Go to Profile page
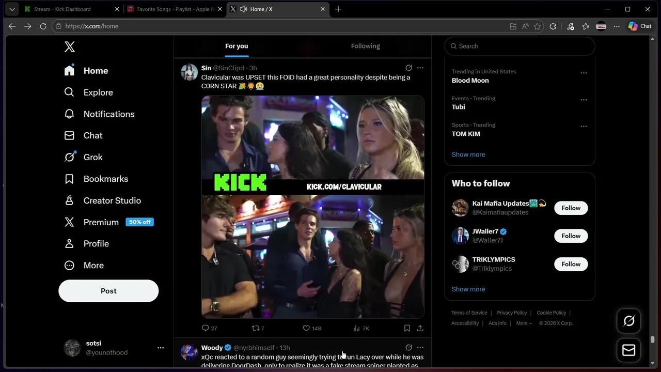The image size is (661, 372). pos(86,243)
